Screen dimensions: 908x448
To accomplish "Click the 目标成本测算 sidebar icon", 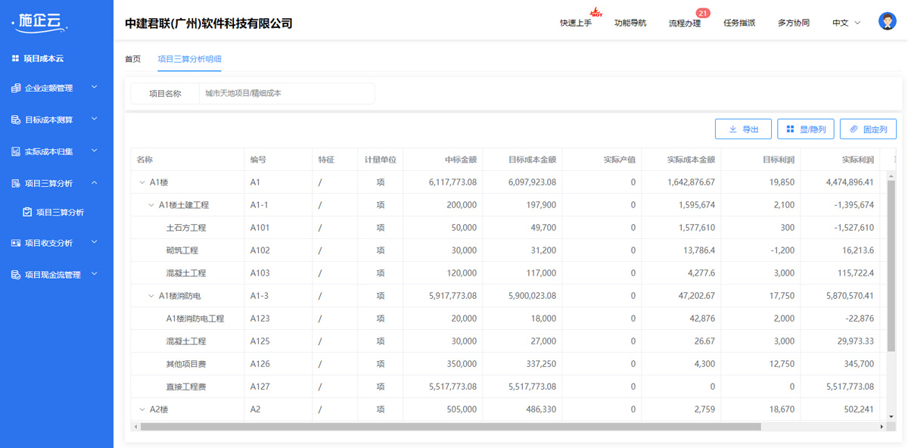I will [x=16, y=120].
